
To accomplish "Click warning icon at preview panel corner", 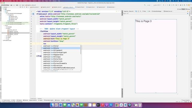I will (188, 11).
